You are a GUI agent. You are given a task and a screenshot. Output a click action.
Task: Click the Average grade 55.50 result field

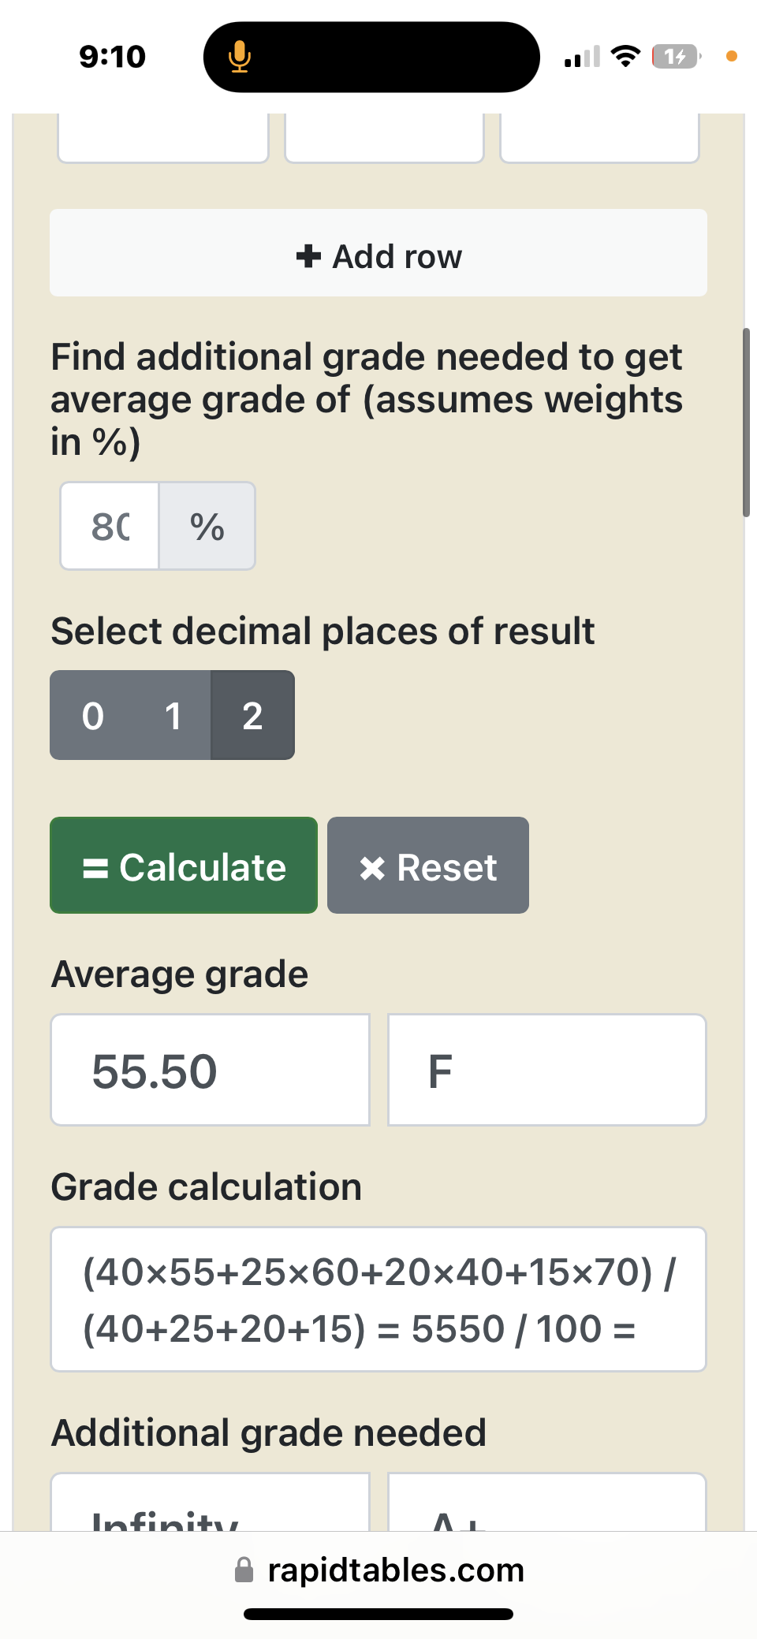(211, 1070)
